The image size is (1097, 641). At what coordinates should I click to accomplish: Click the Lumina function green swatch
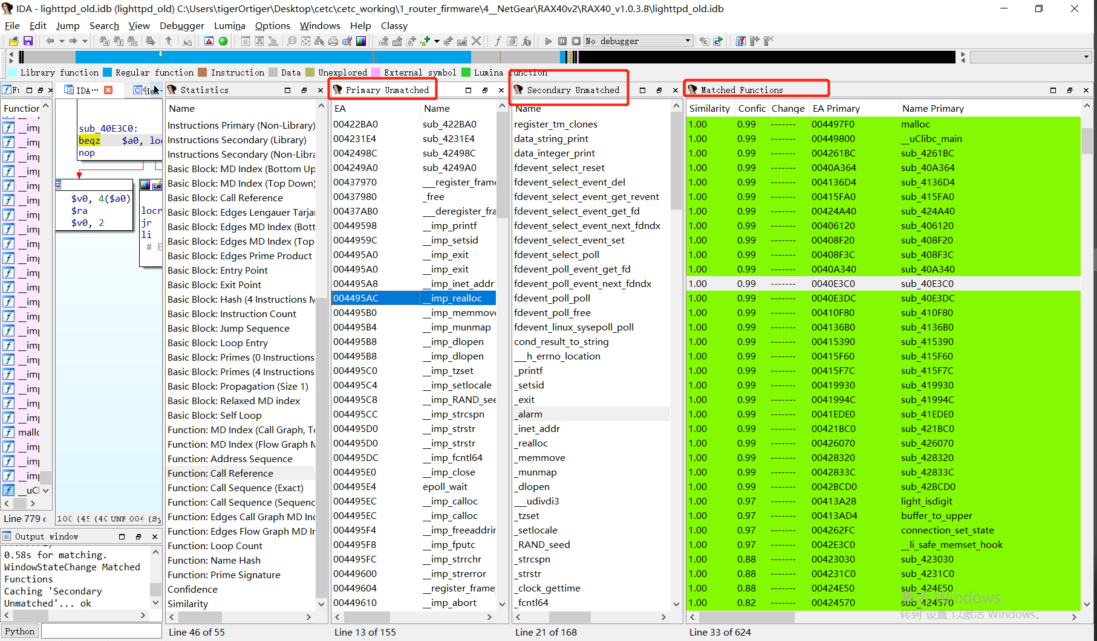(x=466, y=72)
